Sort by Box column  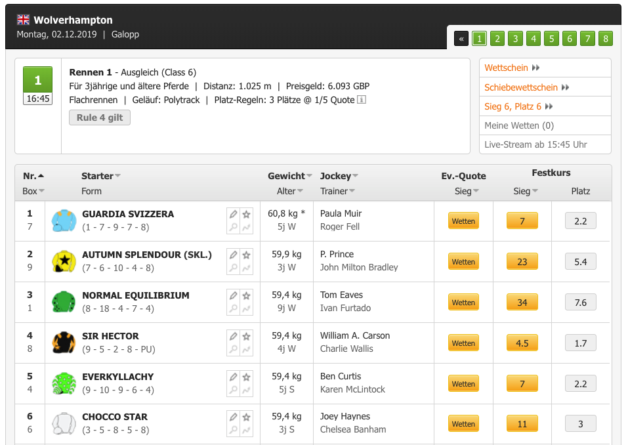[x=33, y=191]
